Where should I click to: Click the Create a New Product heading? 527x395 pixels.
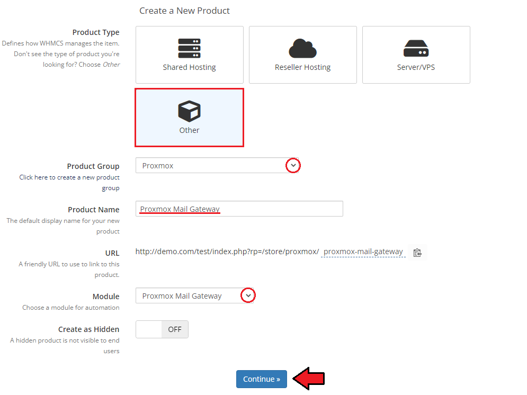click(x=184, y=11)
